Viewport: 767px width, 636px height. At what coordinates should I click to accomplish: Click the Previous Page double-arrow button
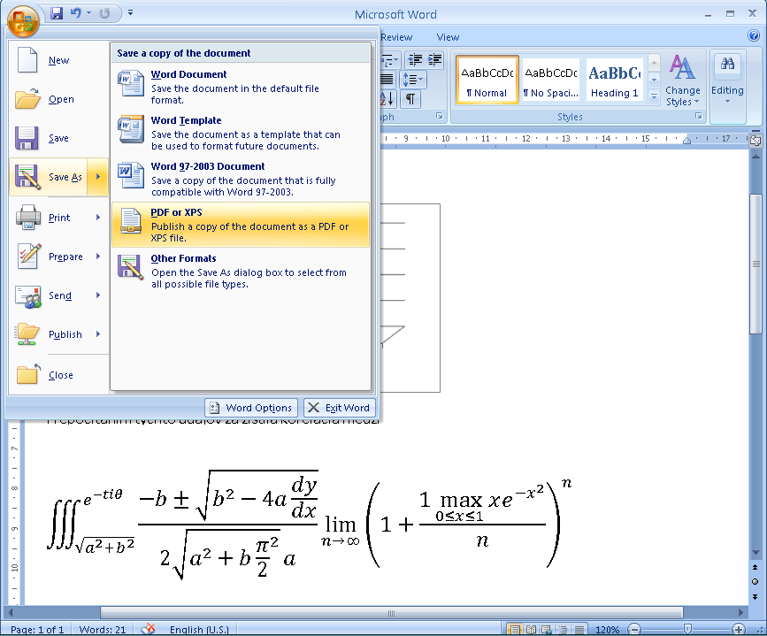click(755, 568)
